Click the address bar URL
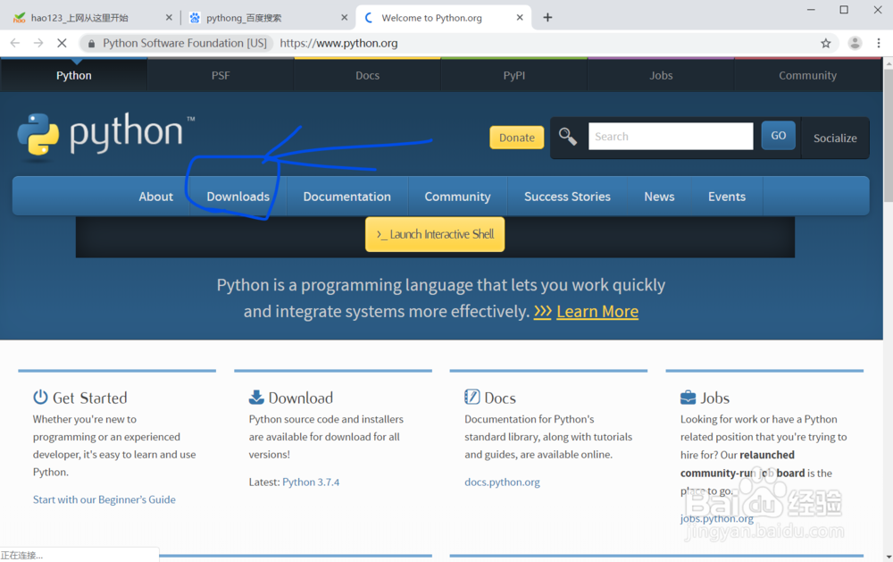 pyautogui.click(x=338, y=43)
